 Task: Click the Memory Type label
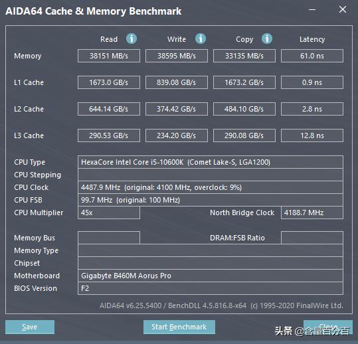point(36,250)
